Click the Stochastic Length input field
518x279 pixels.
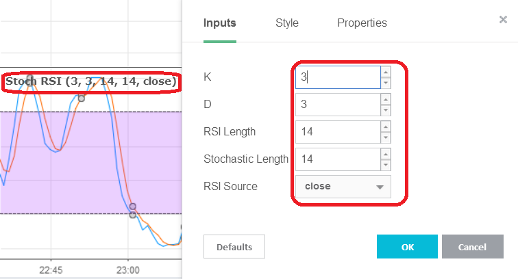tap(338, 159)
